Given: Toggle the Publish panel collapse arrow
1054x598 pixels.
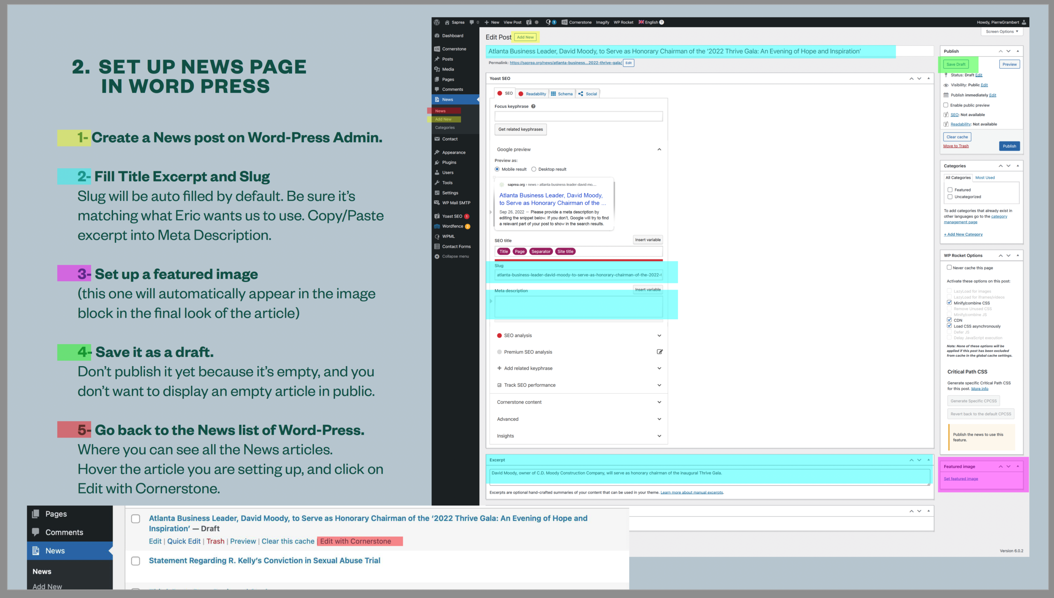Looking at the screenshot, I should pos(1018,51).
